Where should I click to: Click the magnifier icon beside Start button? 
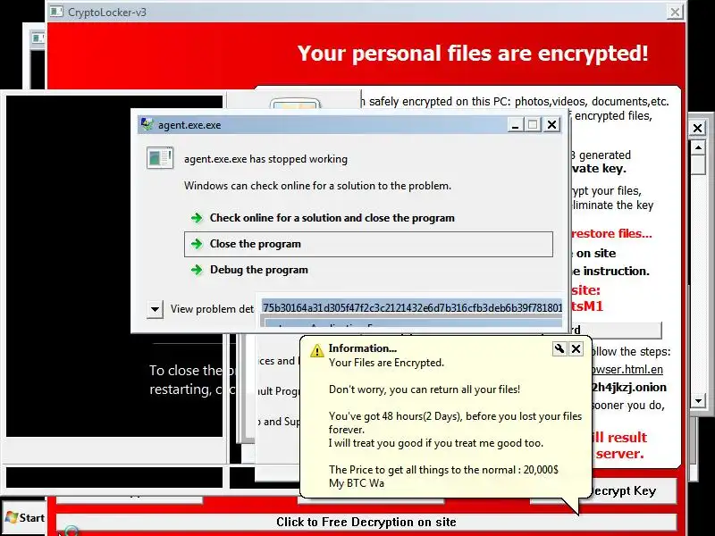(71, 531)
